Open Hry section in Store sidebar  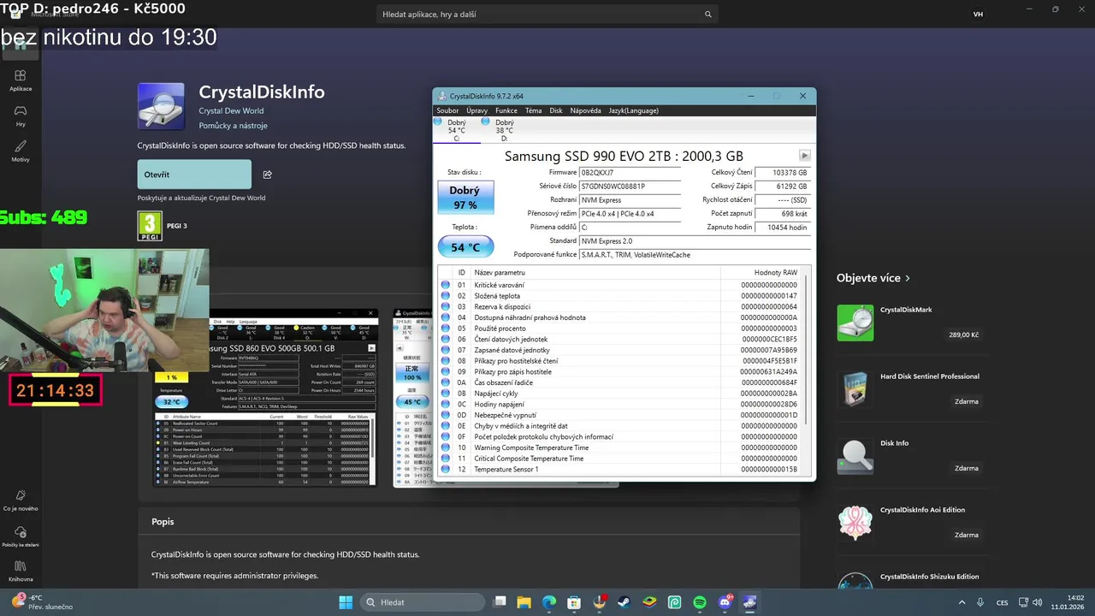21,115
